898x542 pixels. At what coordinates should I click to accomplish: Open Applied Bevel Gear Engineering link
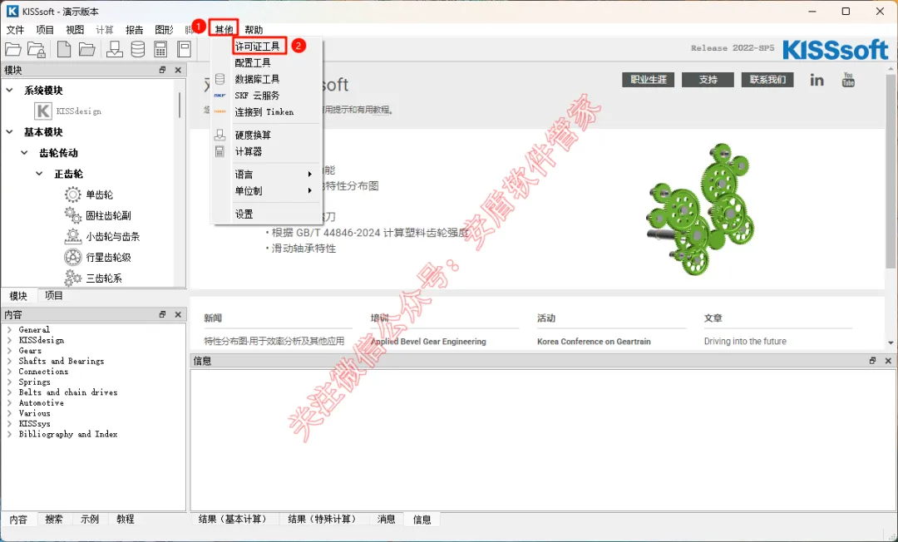click(428, 342)
